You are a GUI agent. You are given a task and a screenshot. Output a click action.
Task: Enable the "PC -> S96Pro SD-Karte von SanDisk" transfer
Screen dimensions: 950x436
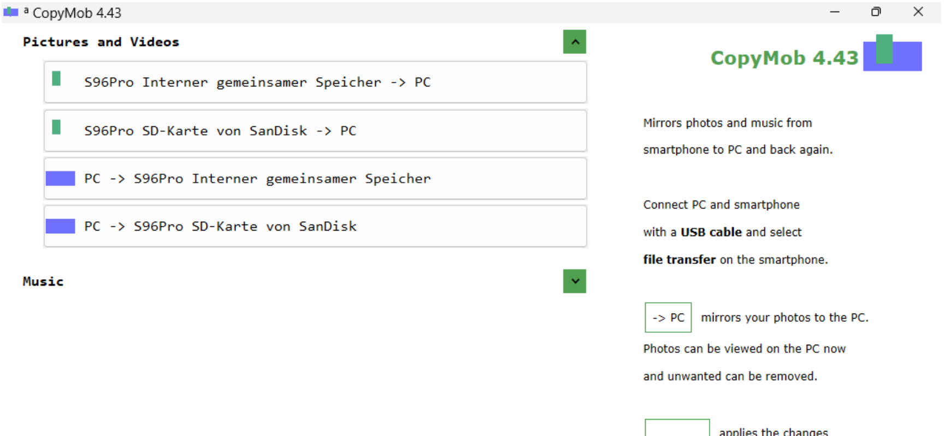point(315,226)
